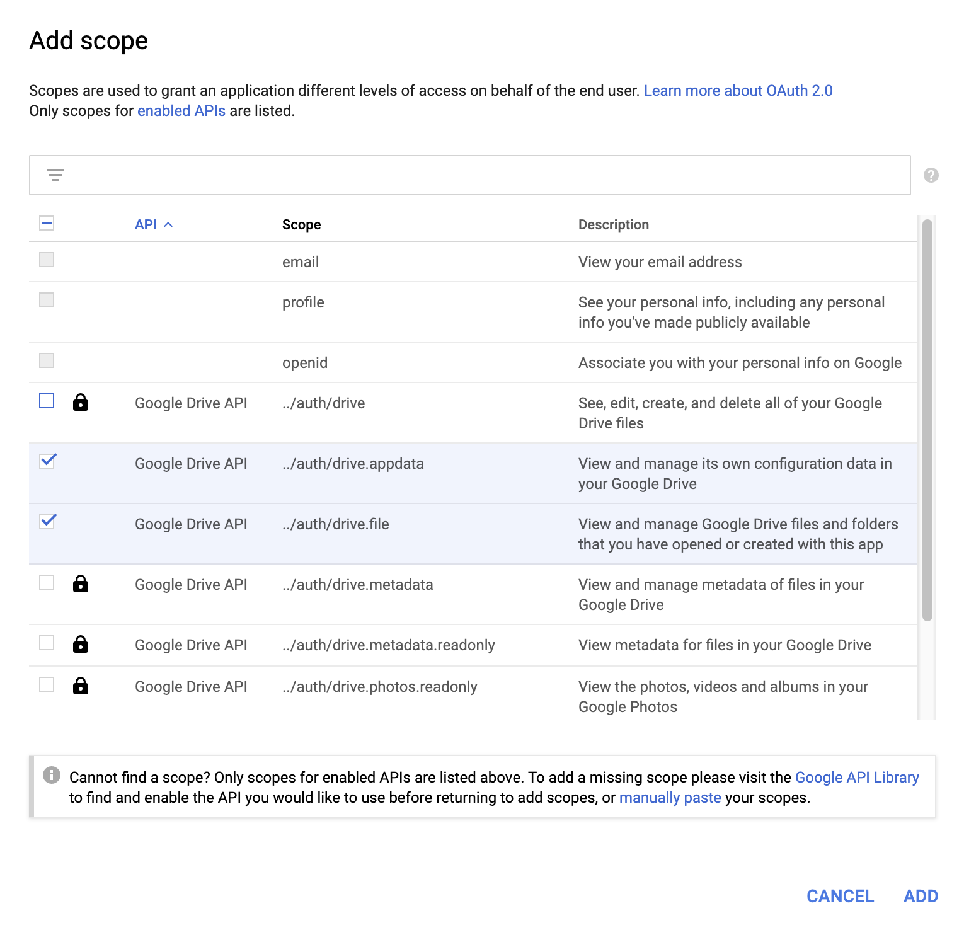Image resolution: width=964 pixels, height=925 pixels.
Task: Open the enabled APIs link
Action: pos(181,111)
